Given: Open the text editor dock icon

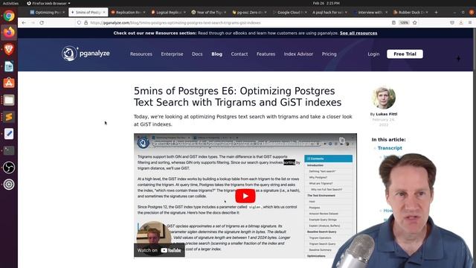Looking at the screenshot, I should (9, 134).
